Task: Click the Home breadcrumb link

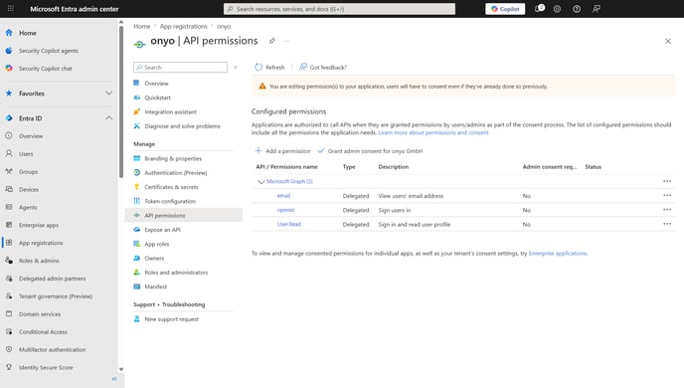Action: point(142,26)
